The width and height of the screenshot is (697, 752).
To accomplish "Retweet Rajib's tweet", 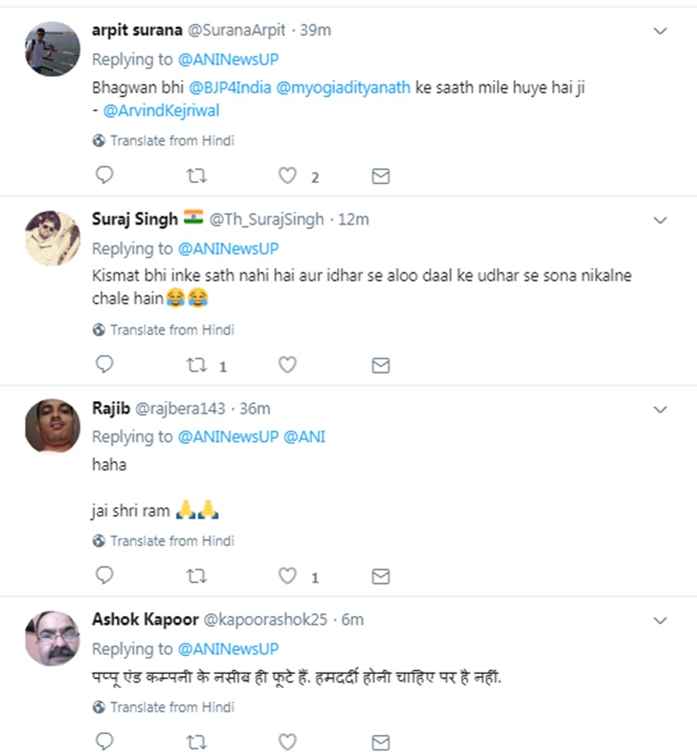I will tap(197, 577).
